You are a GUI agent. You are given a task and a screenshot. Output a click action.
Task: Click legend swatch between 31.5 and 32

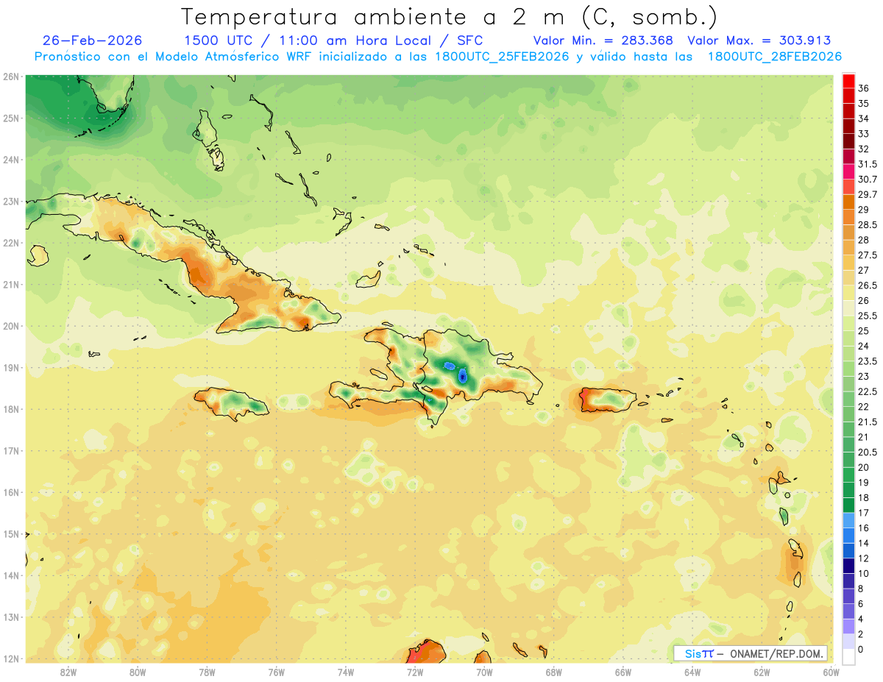pyautogui.click(x=848, y=156)
